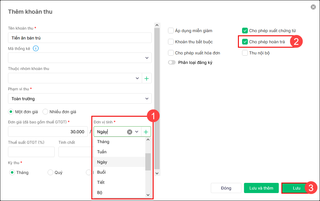Open the Mã thống kê dropdown

80,58
